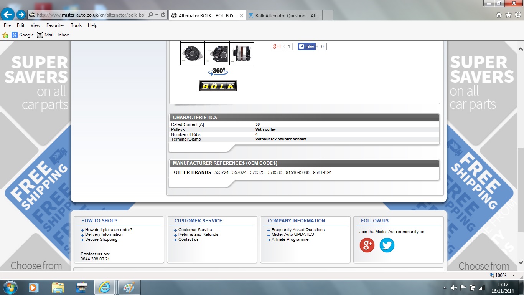Open Windows Explorer folder taskbar icon

pos(58,287)
